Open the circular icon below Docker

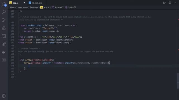(4, 60)
